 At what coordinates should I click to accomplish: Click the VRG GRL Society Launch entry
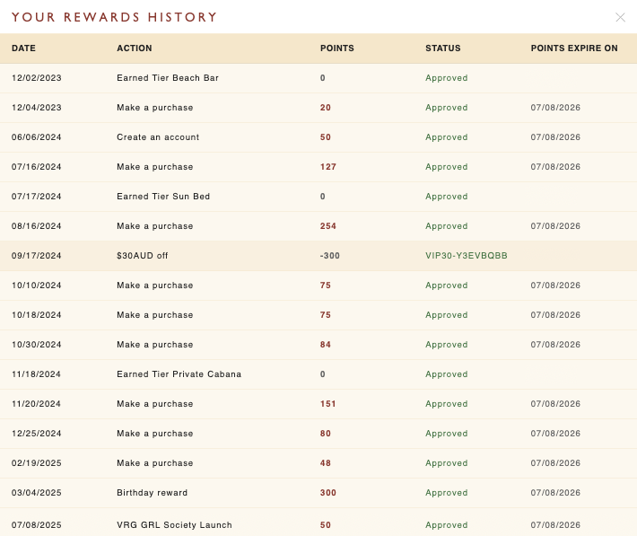174,524
